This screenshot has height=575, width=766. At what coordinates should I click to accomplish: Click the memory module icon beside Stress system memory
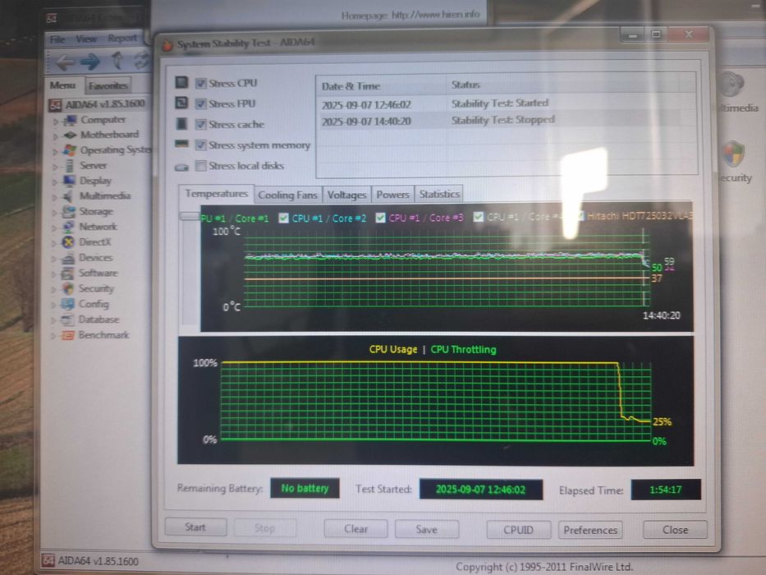[x=181, y=144]
